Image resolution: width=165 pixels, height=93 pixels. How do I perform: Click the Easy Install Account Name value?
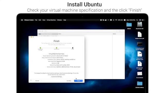(x=60, y=58)
